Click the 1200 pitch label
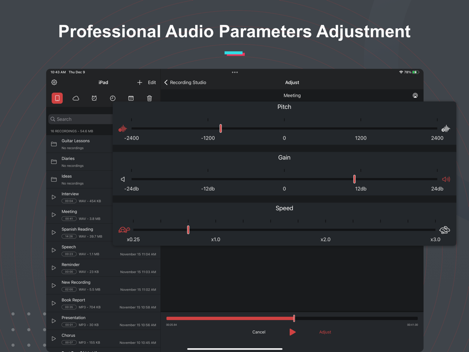This screenshot has width=469, height=352. (x=361, y=138)
